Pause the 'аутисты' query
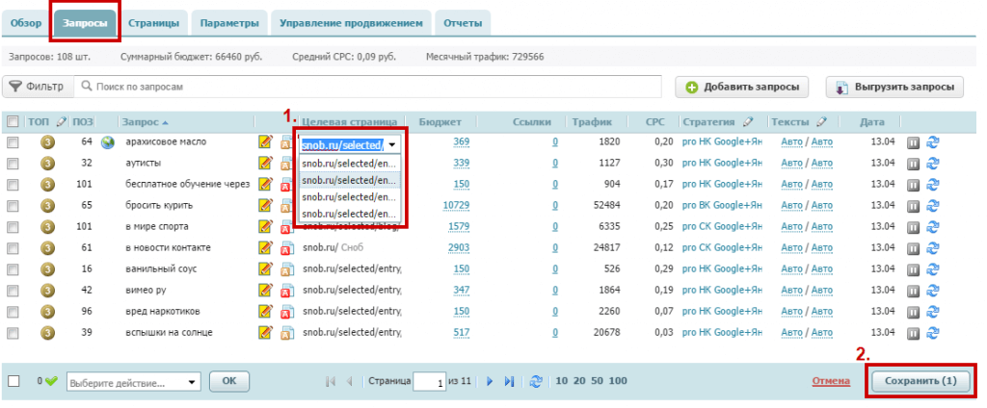The height and width of the screenshot is (408, 987). (x=914, y=164)
